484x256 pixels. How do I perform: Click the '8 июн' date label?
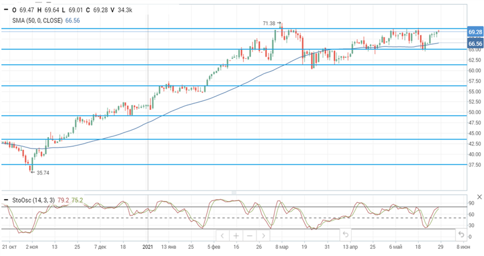(x=463, y=247)
